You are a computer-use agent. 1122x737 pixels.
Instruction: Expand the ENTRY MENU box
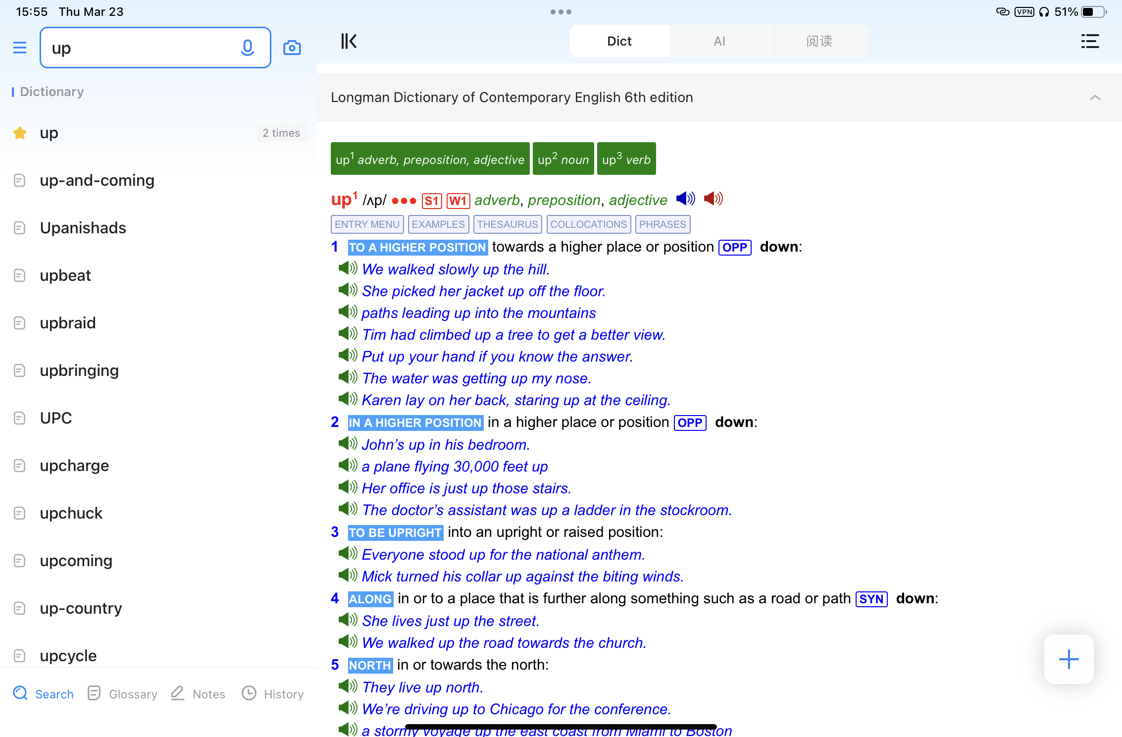(x=367, y=224)
